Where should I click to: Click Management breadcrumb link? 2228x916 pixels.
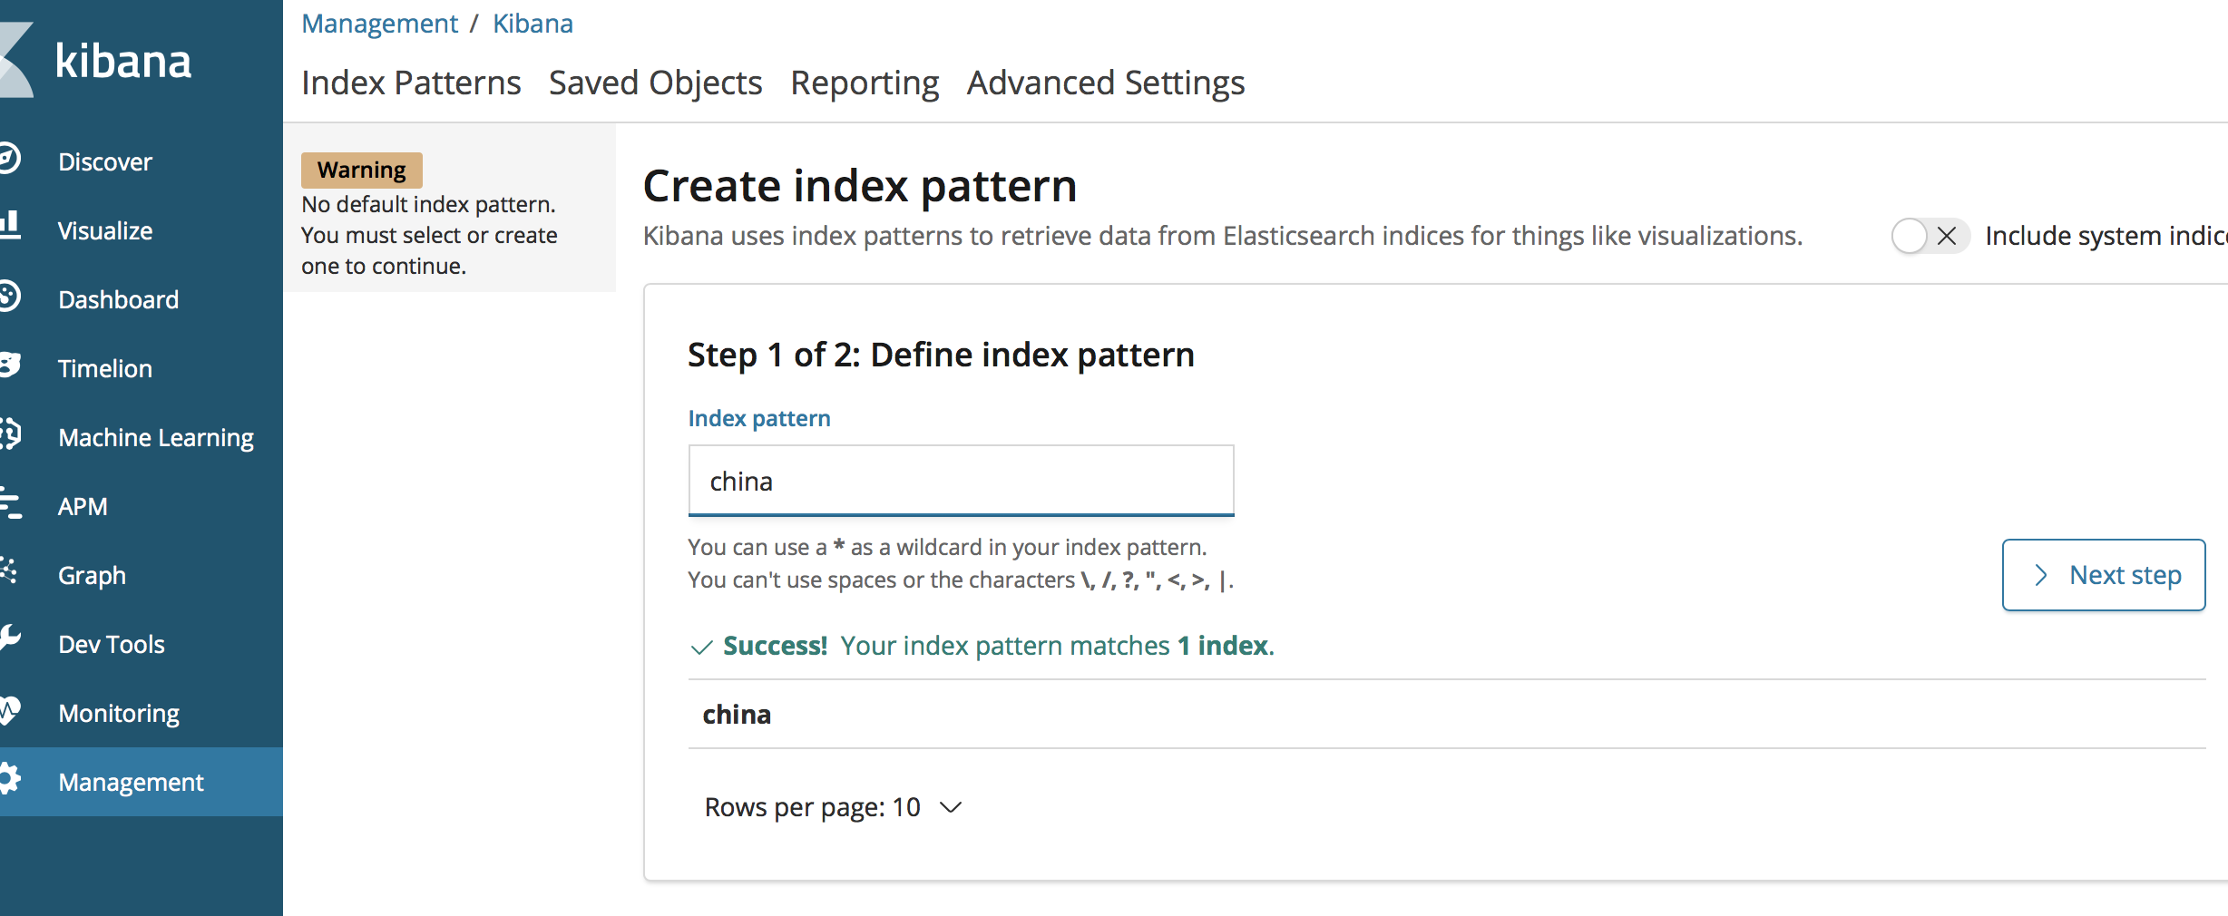[x=379, y=24]
